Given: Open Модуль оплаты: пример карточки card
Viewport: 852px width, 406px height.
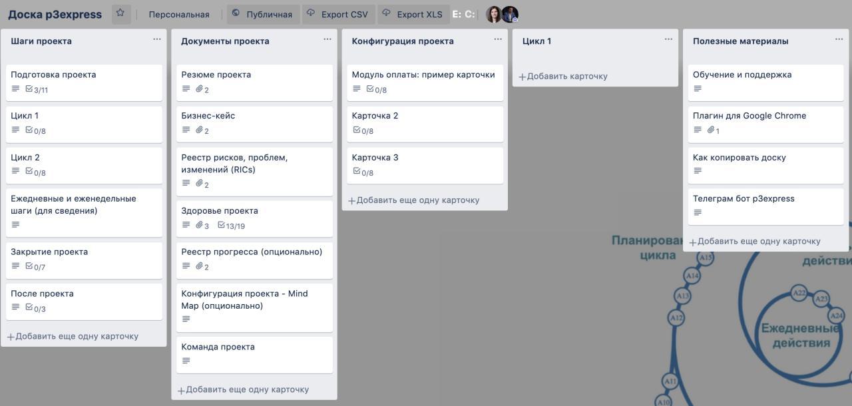Looking at the screenshot, I should pos(425,82).
